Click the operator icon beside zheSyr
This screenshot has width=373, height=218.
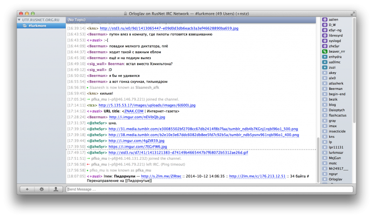click(x=325, y=46)
